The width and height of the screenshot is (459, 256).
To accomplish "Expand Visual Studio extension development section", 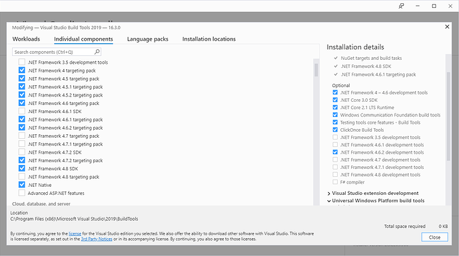I will pos(328,193).
